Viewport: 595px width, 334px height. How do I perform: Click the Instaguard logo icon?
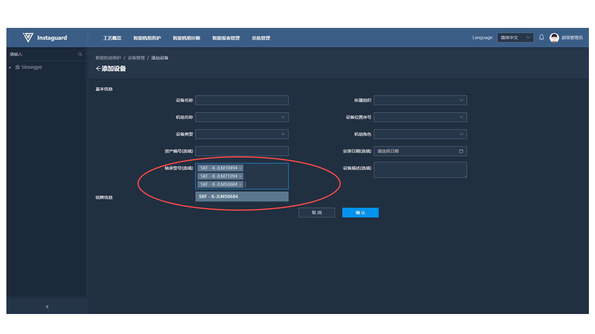pyautogui.click(x=28, y=37)
